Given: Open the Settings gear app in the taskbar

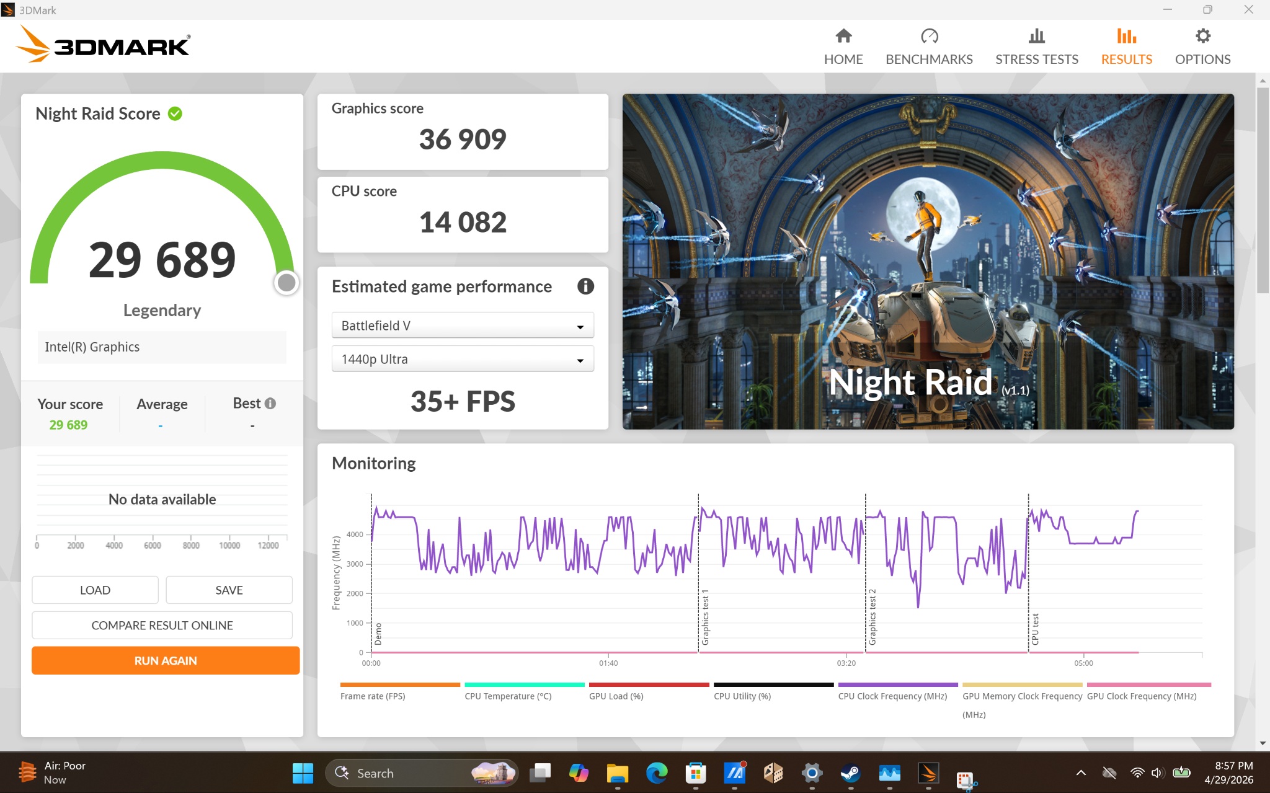Looking at the screenshot, I should coord(812,773).
